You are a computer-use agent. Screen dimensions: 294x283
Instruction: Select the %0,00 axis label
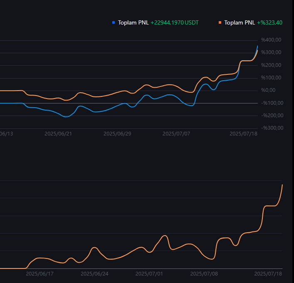268,90
